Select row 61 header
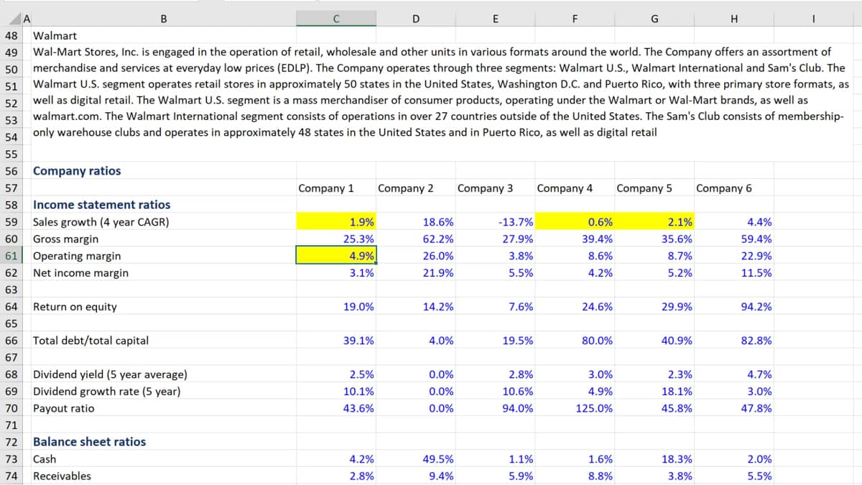Image resolution: width=862 pixels, height=485 pixels. pyautogui.click(x=11, y=256)
